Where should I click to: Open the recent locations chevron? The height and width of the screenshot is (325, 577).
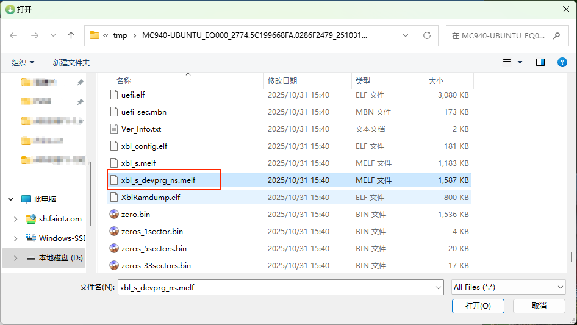coord(53,35)
